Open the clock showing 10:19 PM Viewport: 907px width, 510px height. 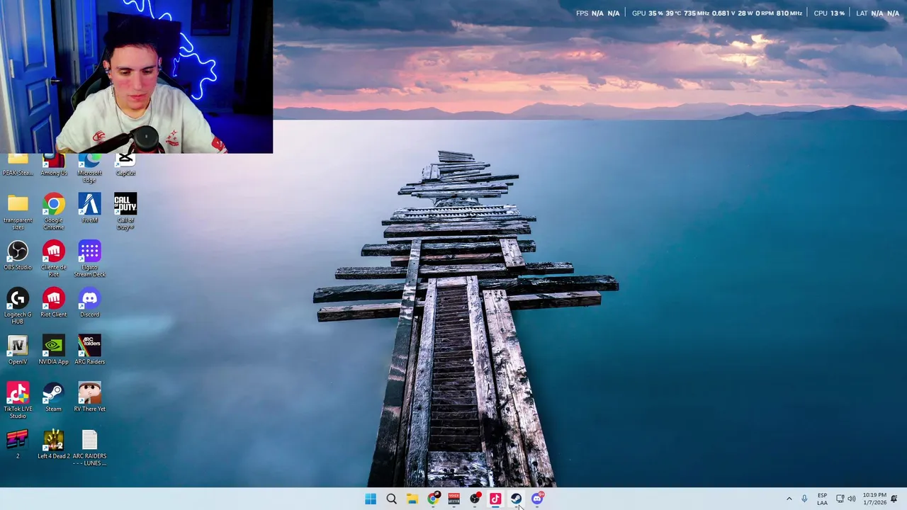coord(874,499)
